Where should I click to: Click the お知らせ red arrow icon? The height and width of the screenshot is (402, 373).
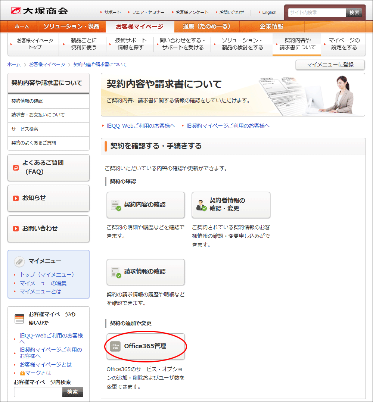pos(16,199)
